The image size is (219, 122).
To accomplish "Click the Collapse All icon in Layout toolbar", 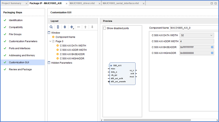I will click(58, 27).
